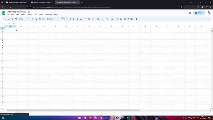Click the Share button
The height and width of the screenshot is (120, 213).
click(x=199, y=13)
